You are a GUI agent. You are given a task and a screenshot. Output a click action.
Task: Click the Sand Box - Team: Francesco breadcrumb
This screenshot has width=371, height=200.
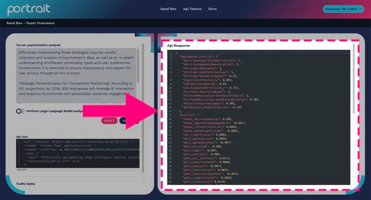pos(30,23)
